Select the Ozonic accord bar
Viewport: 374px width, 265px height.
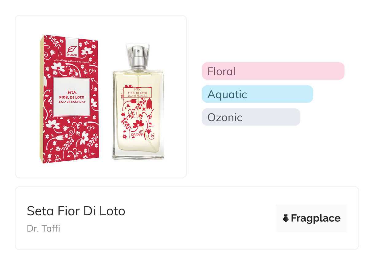tap(251, 117)
